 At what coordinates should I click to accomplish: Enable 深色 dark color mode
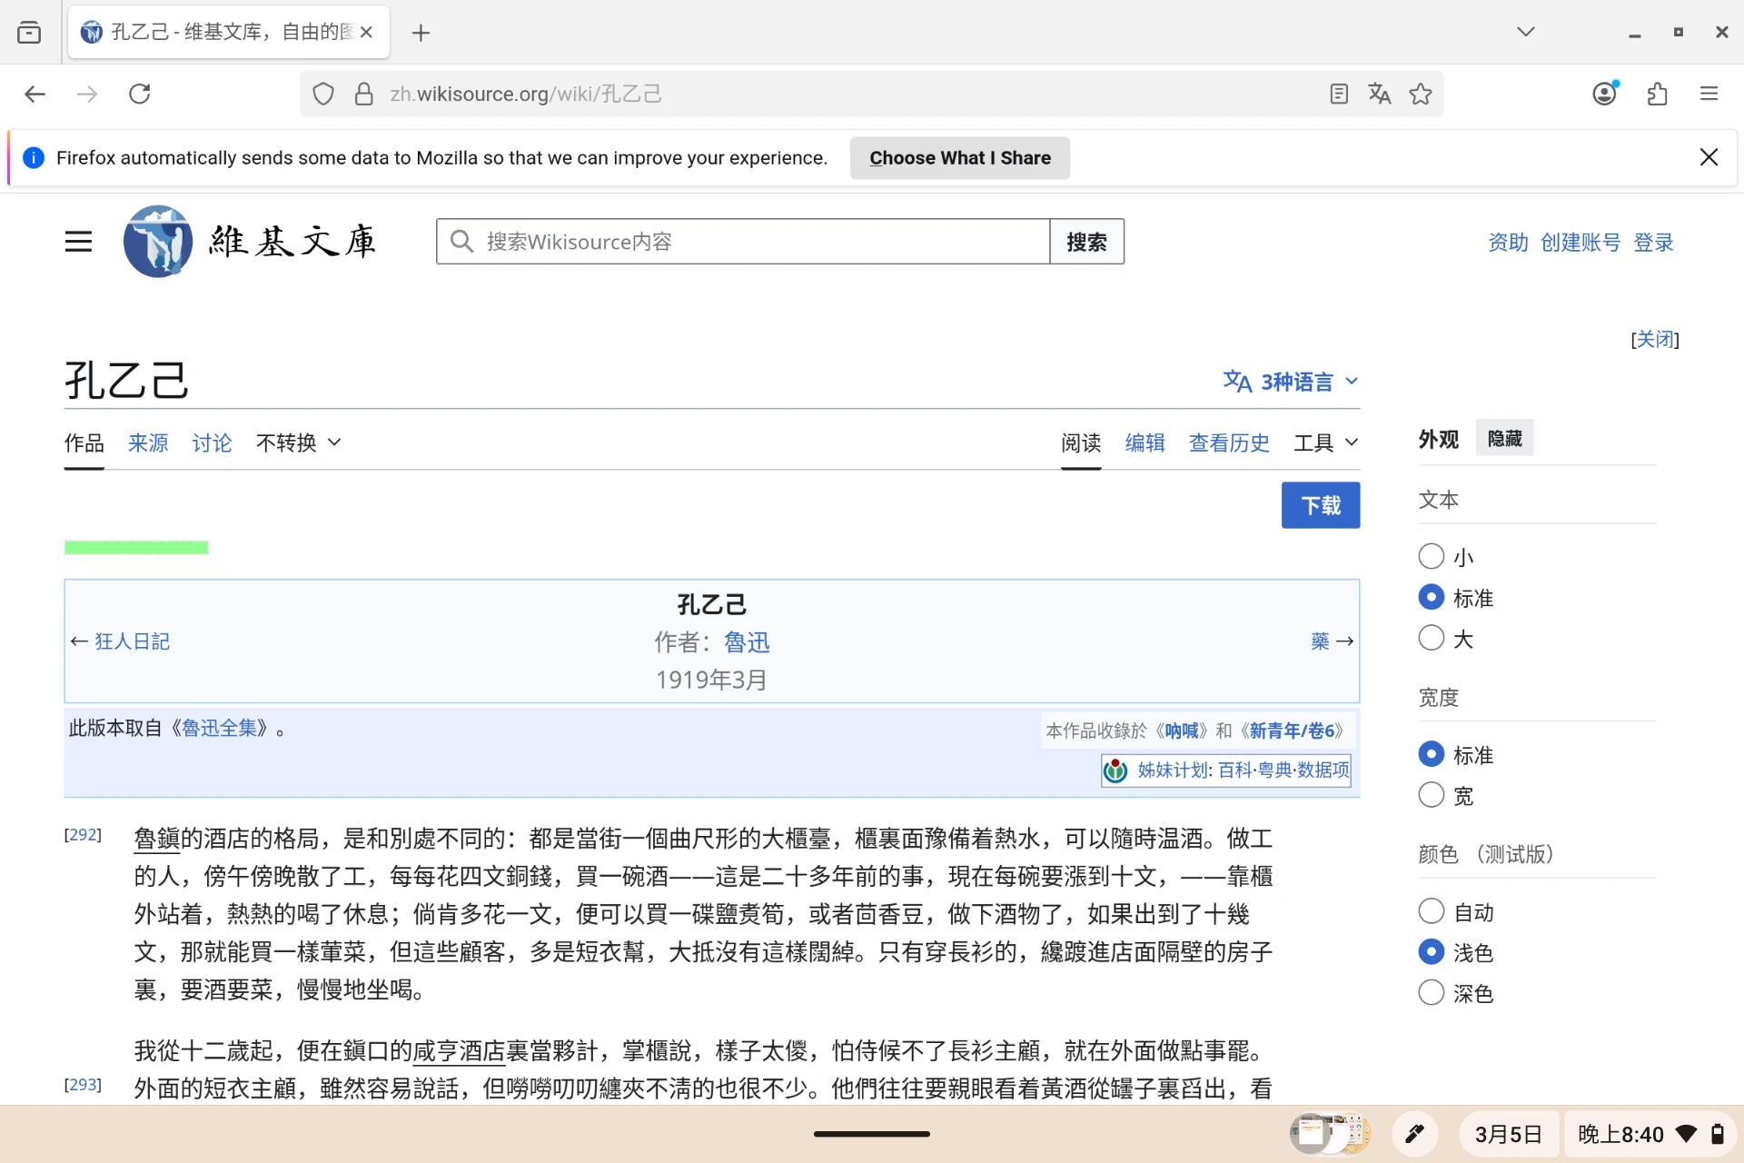(x=1432, y=992)
